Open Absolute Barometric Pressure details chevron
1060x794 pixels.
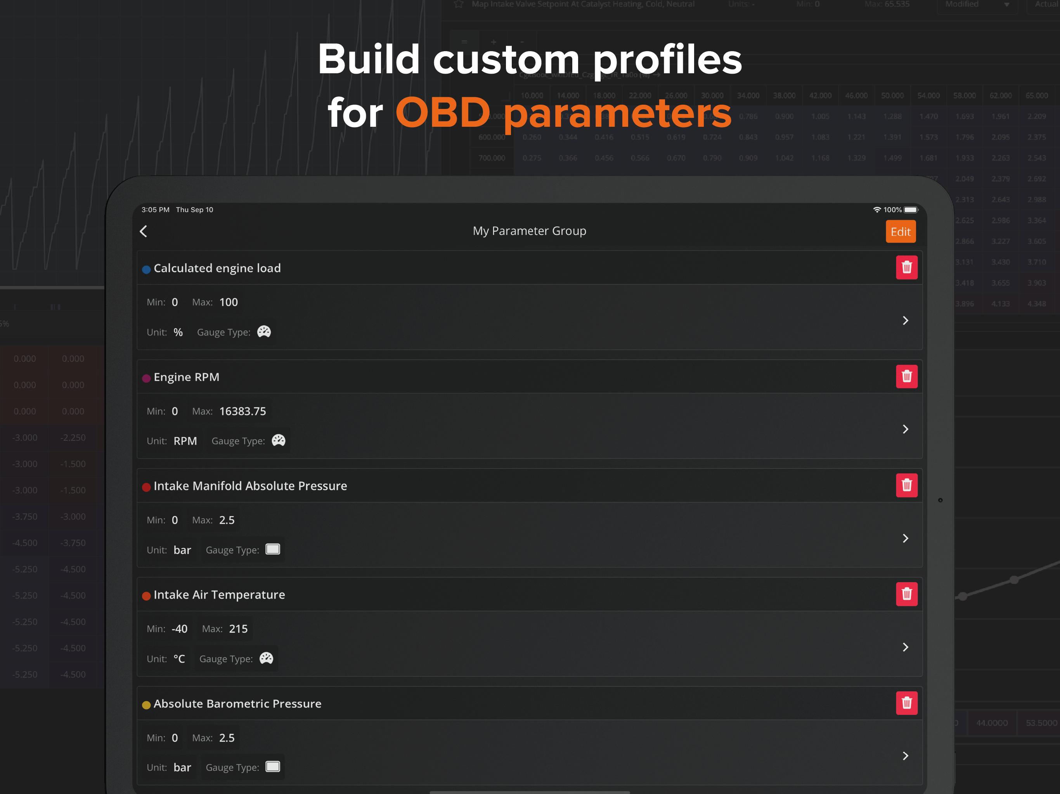pyautogui.click(x=905, y=756)
